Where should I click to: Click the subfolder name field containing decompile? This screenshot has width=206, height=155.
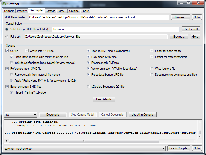click(x=116, y=29)
